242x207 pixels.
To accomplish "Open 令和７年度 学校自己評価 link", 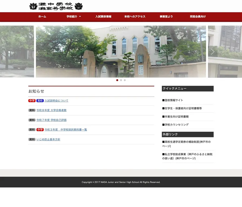I will pyautogui.click(x=52, y=120).
